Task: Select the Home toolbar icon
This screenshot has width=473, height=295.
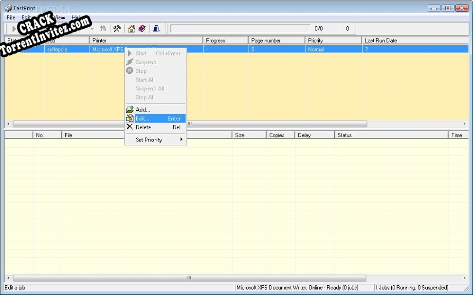Action: [131, 28]
